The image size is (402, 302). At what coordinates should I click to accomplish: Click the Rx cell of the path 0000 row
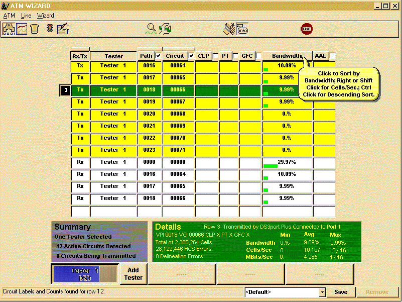[x=80, y=163]
